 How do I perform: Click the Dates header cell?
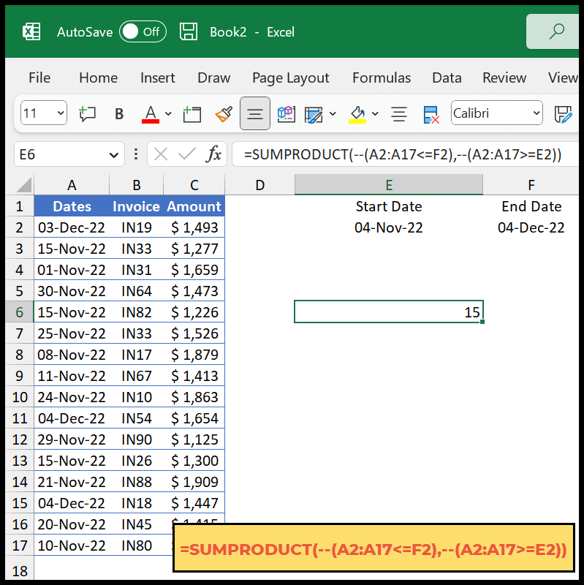(x=72, y=206)
